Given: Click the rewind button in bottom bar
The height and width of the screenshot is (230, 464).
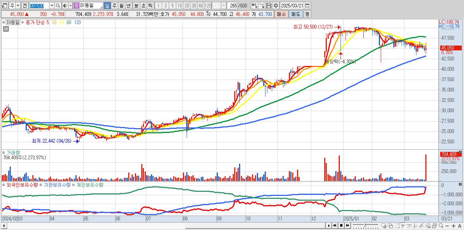Looking at the screenshot, I should click(335, 226).
